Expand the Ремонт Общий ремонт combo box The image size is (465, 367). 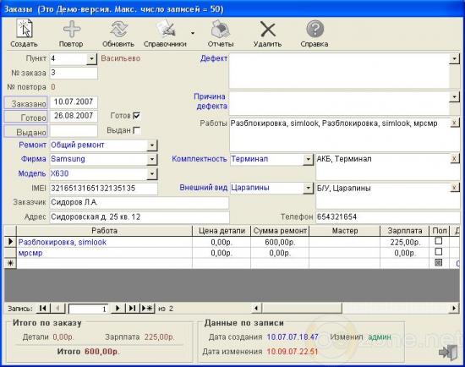click(x=152, y=145)
